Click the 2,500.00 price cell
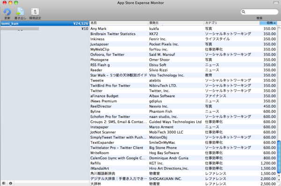 [x=268, y=184]
